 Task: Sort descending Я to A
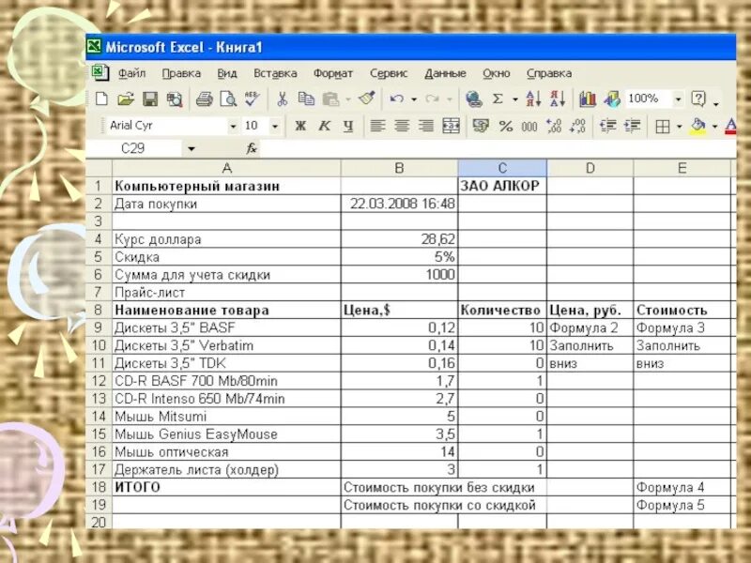[558, 99]
